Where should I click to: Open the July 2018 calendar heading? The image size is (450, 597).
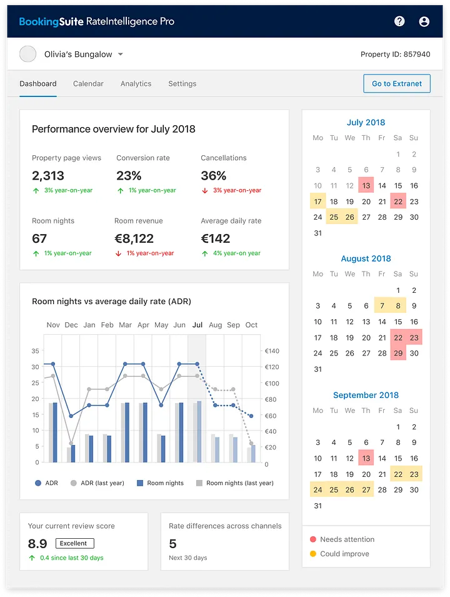[366, 123]
